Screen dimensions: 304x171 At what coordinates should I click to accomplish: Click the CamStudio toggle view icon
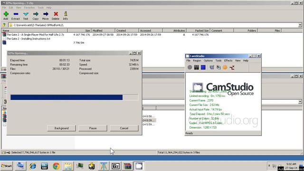212,67
